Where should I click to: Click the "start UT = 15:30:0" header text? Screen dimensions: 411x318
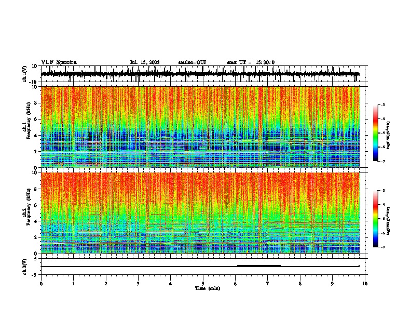[251, 62]
